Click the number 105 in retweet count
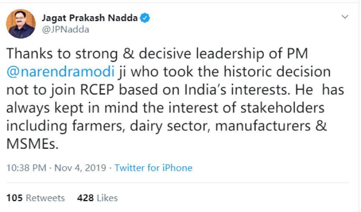Image resolution: width=361 pixels, height=212 pixels. coord(15,198)
